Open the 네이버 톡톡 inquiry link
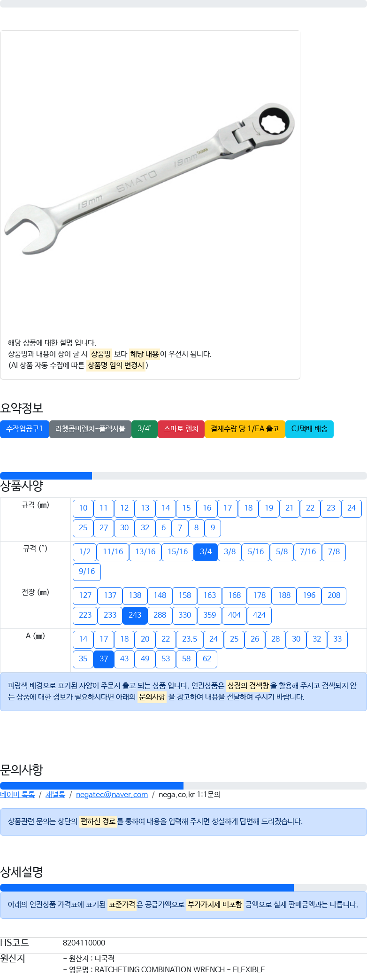 click(x=17, y=795)
